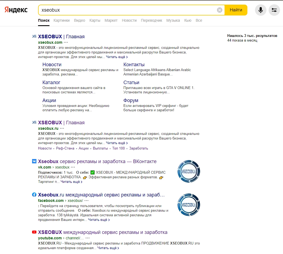The height and width of the screenshot is (254, 283).
Task: Show all services with the Все tab
Action: pos(199,20)
